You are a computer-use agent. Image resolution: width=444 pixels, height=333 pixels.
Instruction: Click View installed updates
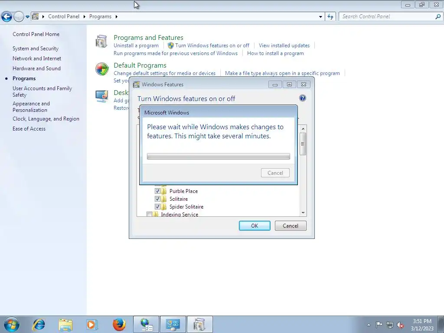pyautogui.click(x=284, y=45)
